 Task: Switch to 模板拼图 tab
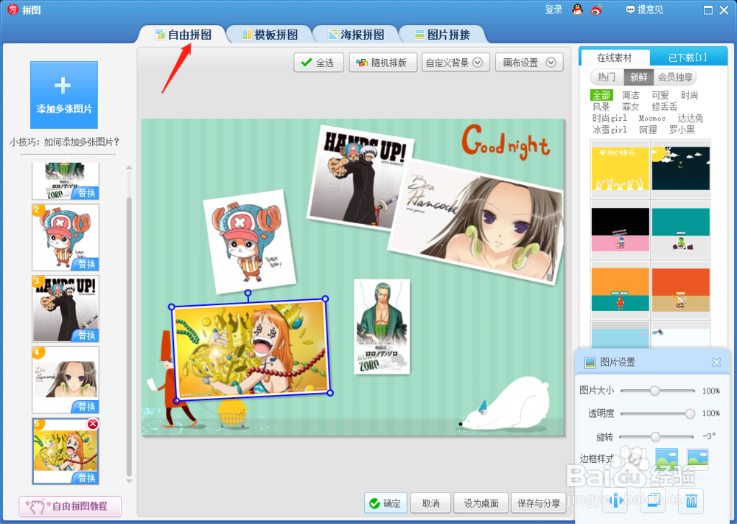tap(270, 35)
